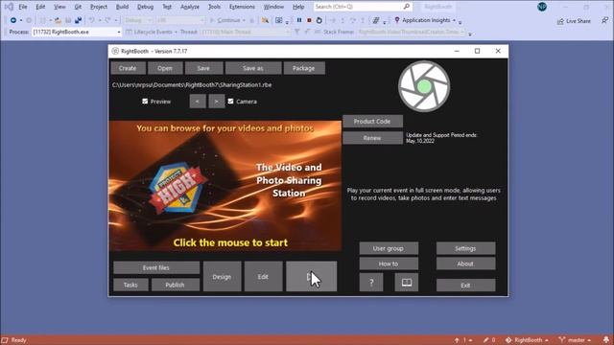
Task: Open the User group button
Action: point(389,248)
